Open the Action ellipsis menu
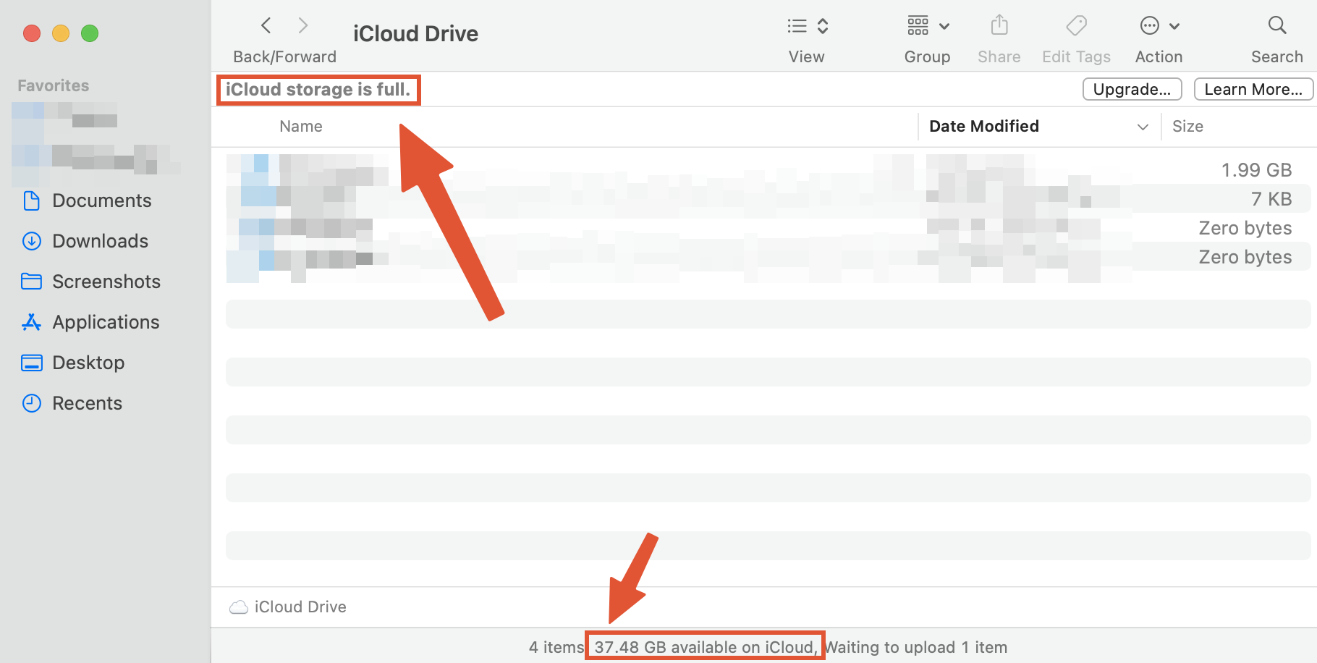Image resolution: width=1317 pixels, height=663 pixels. click(x=1159, y=26)
